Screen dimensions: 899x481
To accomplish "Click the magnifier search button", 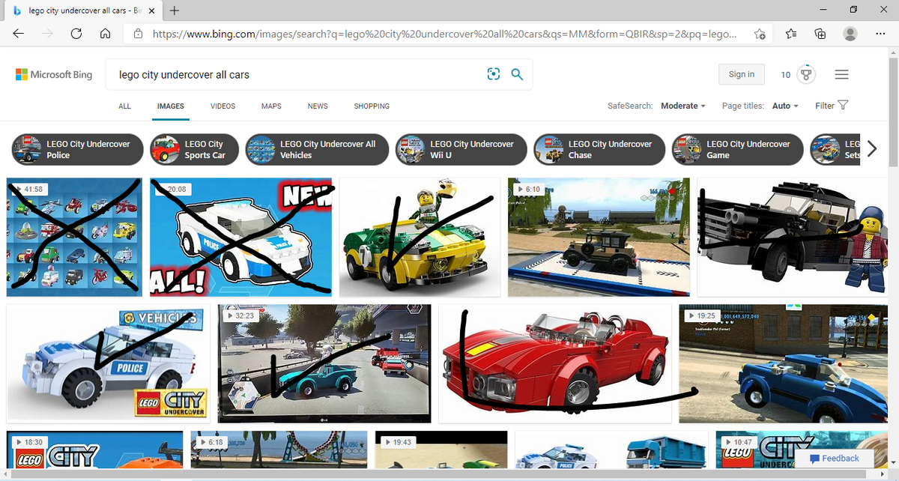I will [x=517, y=74].
